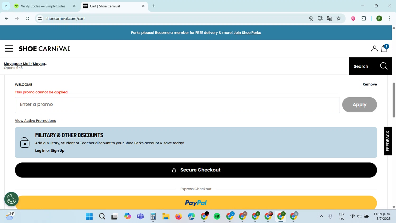This screenshot has width=396, height=223.
Task: Click the Secure Checkout button
Action: click(196, 170)
